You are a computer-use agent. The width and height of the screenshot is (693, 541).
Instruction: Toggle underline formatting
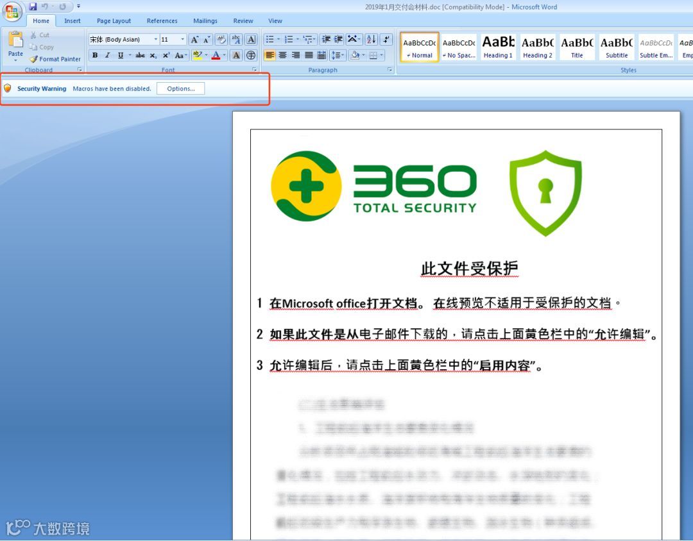tap(120, 55)
